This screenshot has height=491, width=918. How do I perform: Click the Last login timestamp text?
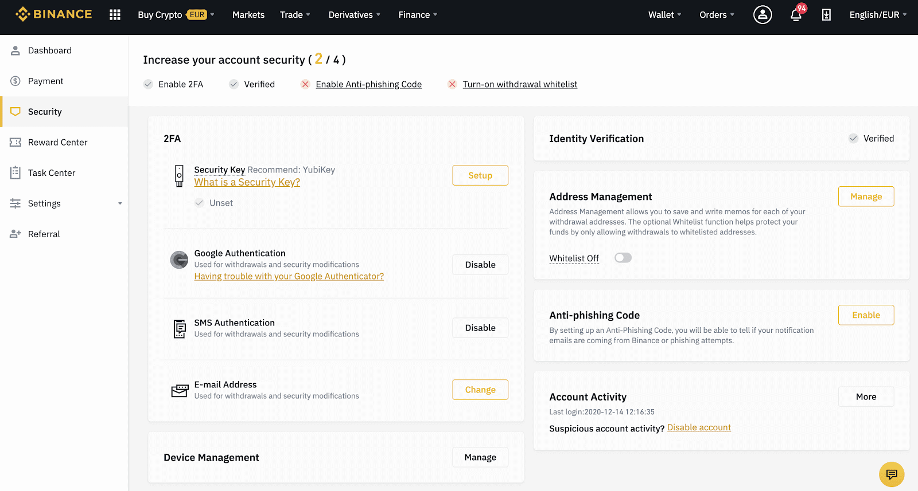tap(602, 412)
